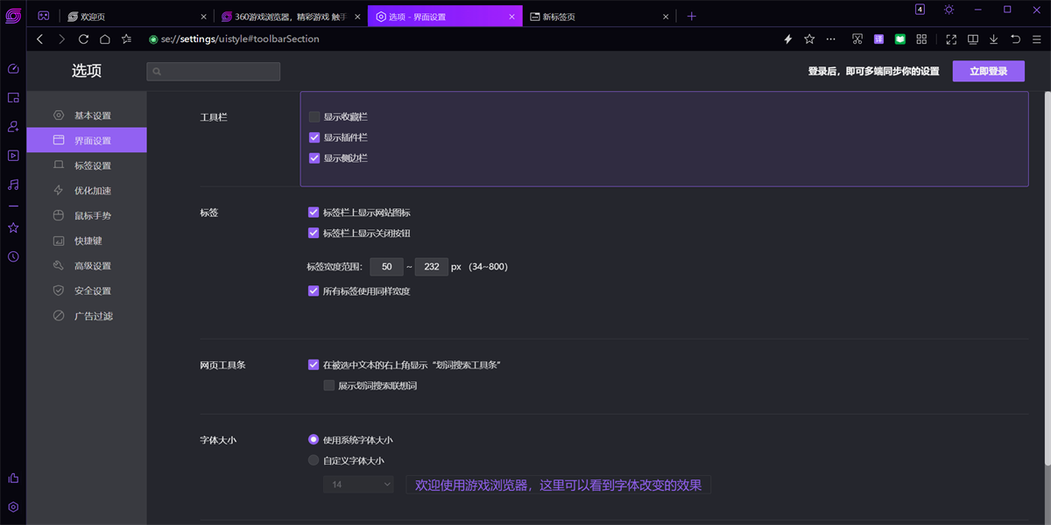Capture screenshot with the scissors toolbar icon
Image resolution: width=1051 pixels, height=525 pixels.
tap(857, 38)
